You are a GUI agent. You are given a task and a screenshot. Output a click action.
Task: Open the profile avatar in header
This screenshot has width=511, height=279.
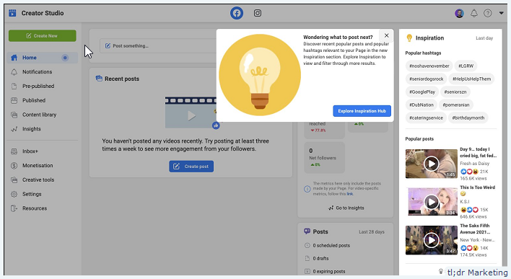point(459,14)
